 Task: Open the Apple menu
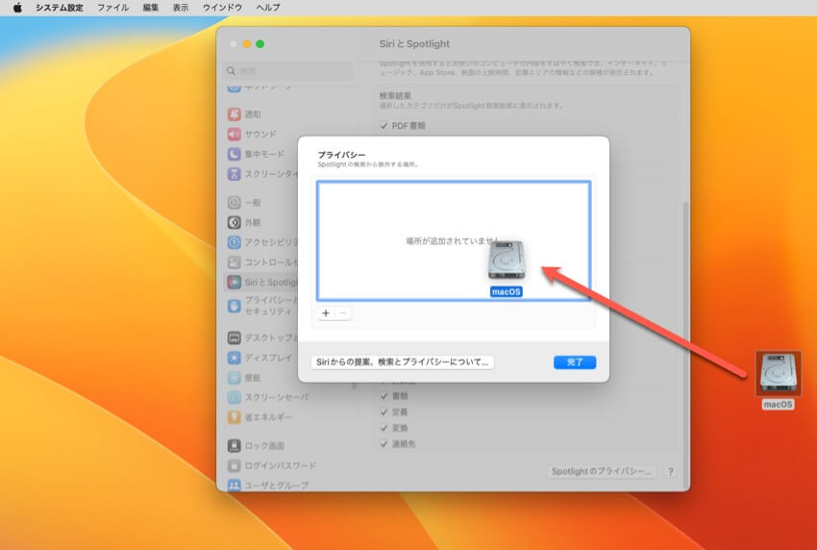(x=17, y=8)
